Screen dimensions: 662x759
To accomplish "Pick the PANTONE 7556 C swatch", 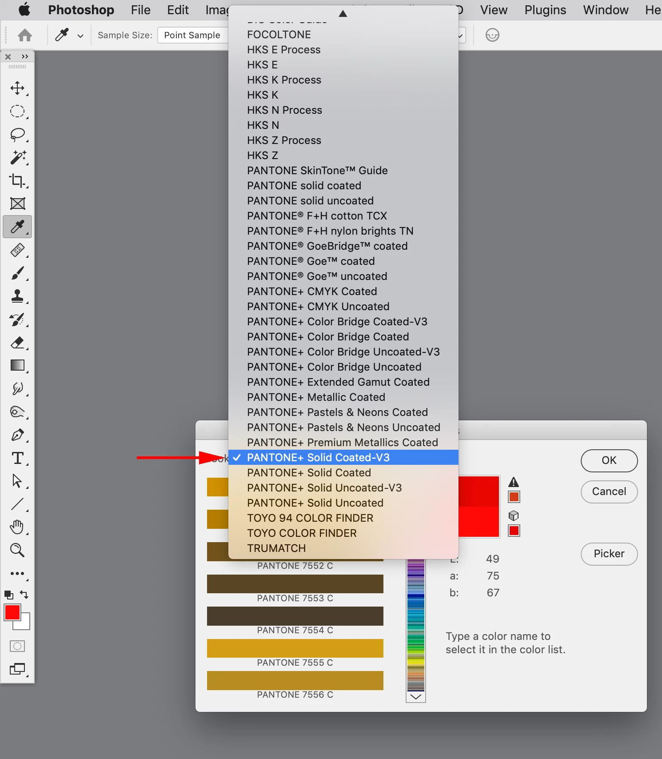I will pos(295,680).
